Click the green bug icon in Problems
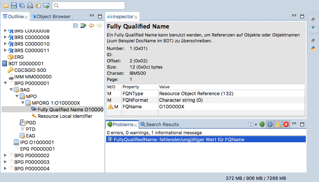319x182 pixels. click(x=262, y=124)
